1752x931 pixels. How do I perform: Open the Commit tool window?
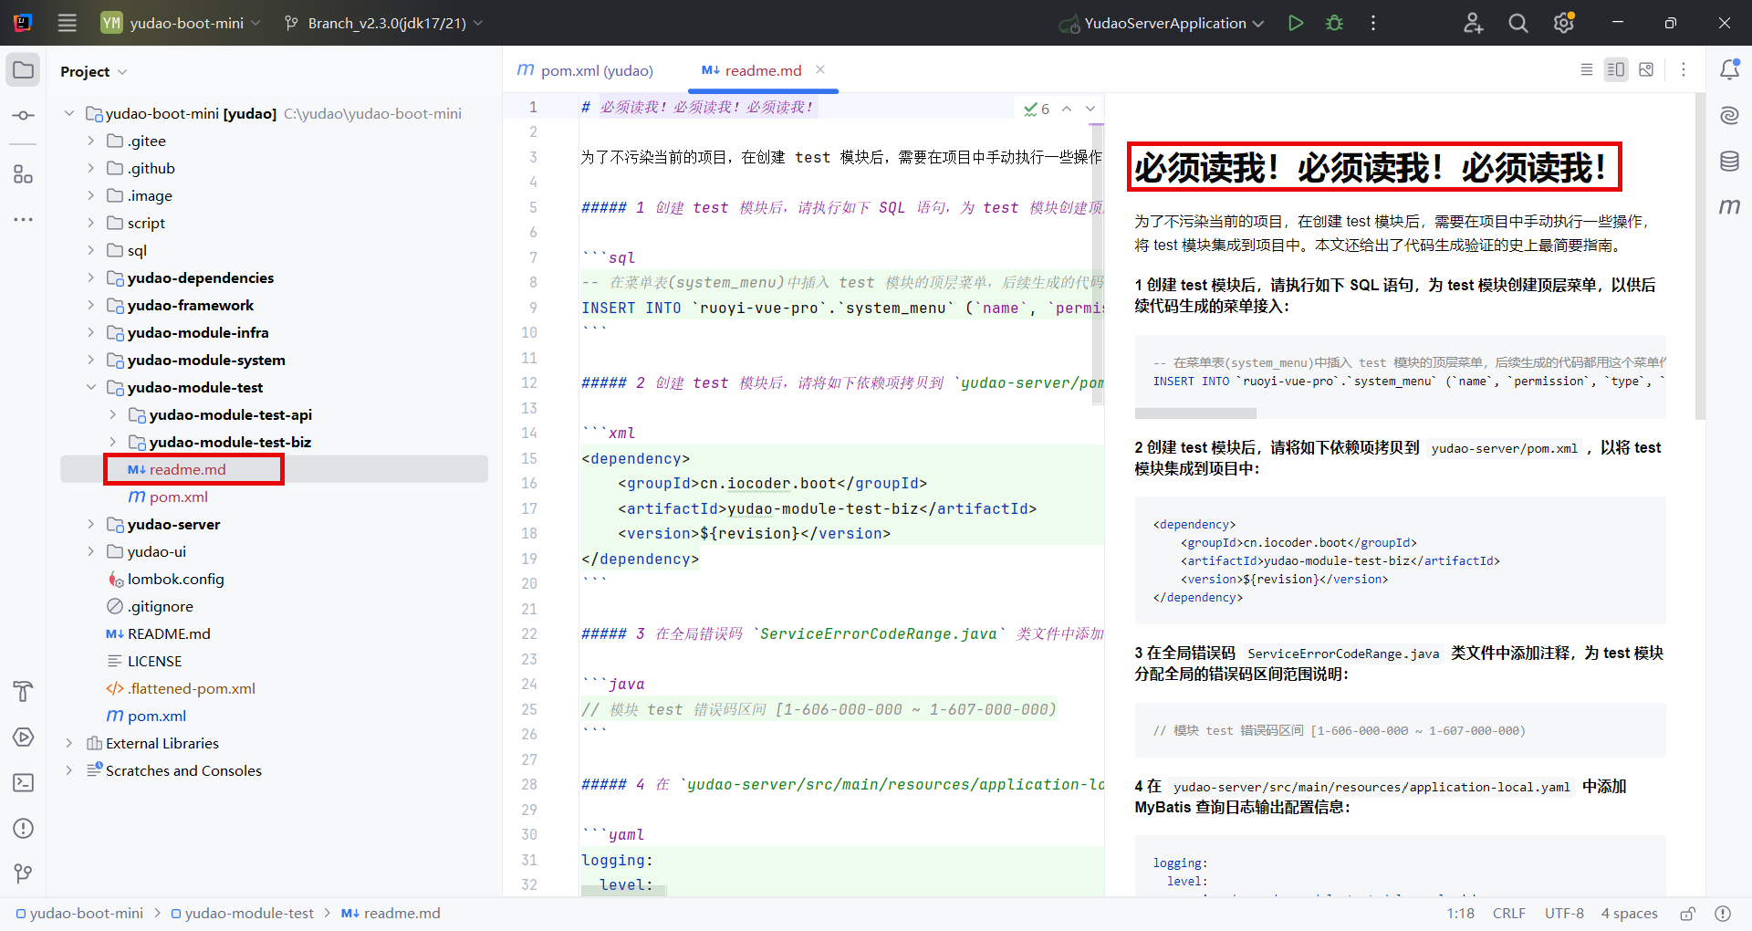pos(24,116)
